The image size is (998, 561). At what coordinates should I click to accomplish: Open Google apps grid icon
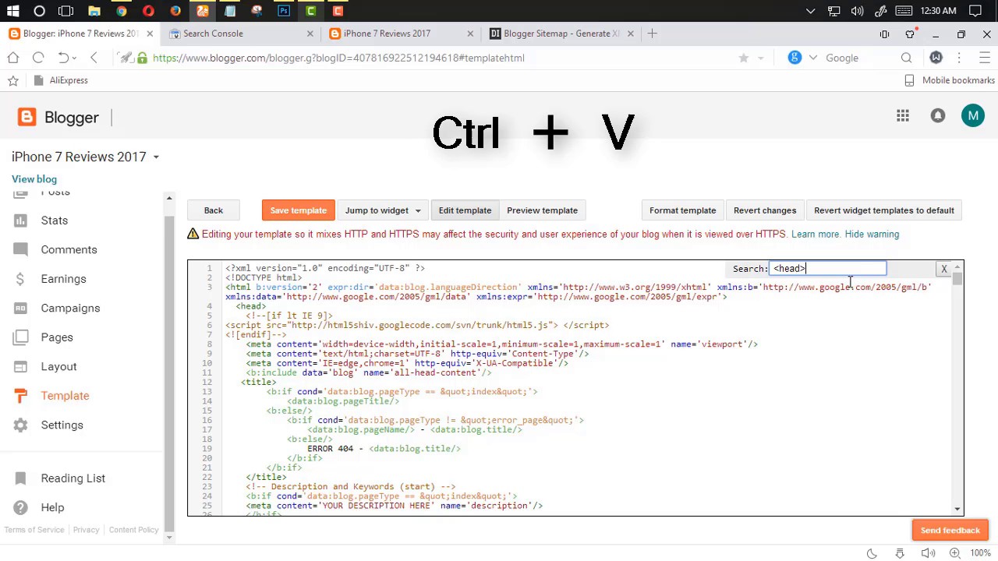(903, 116)
